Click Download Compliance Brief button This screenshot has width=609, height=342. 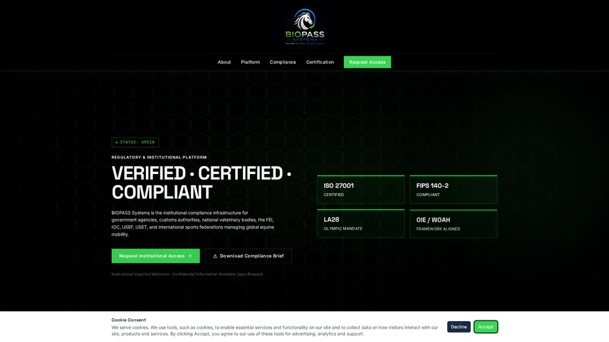tap(248, 256)
